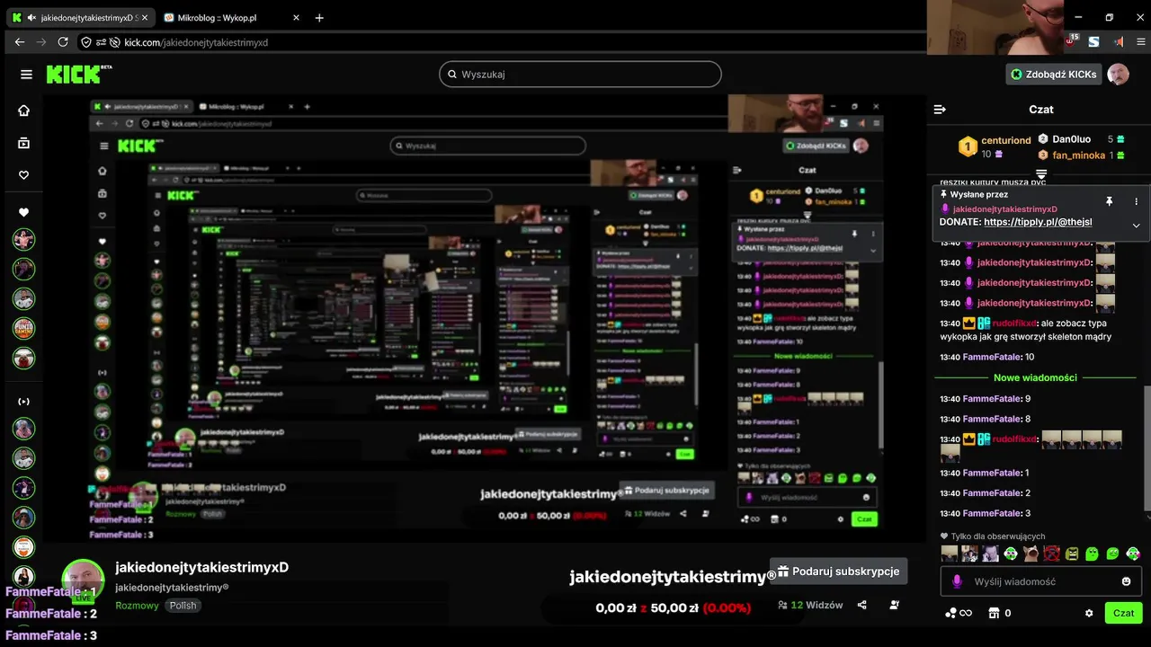
Task: Open pinned message three-dot options
Action: [x=1136, y=201]
